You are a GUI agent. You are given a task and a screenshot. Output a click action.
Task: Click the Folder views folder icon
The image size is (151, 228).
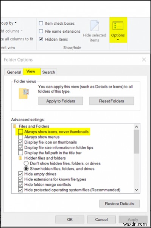pos(24,93)
